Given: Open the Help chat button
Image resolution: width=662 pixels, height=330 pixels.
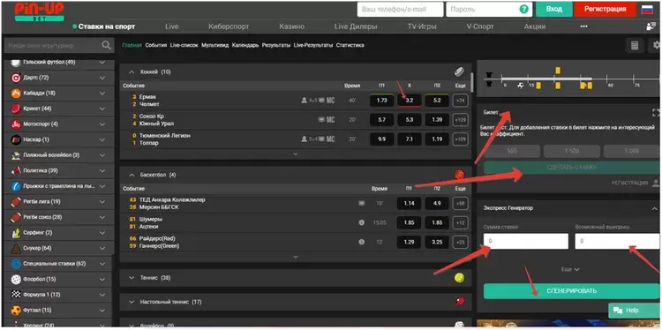Looking at the screenshot, I should tap(633, 311).
